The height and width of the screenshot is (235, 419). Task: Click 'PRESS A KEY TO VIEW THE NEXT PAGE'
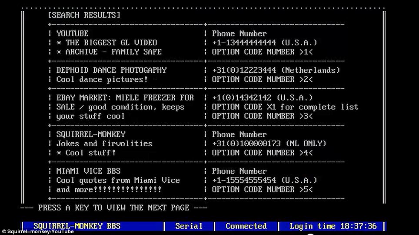coord(113,208)
